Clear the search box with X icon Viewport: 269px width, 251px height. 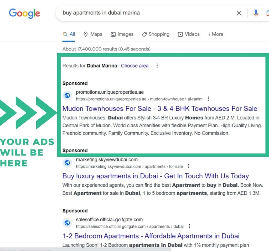tap(239, 13)
